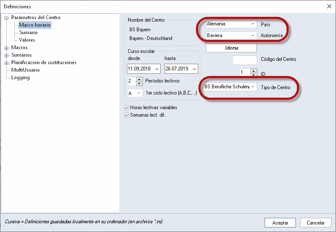
Task: Open the Logging settings
Action: 20,77
